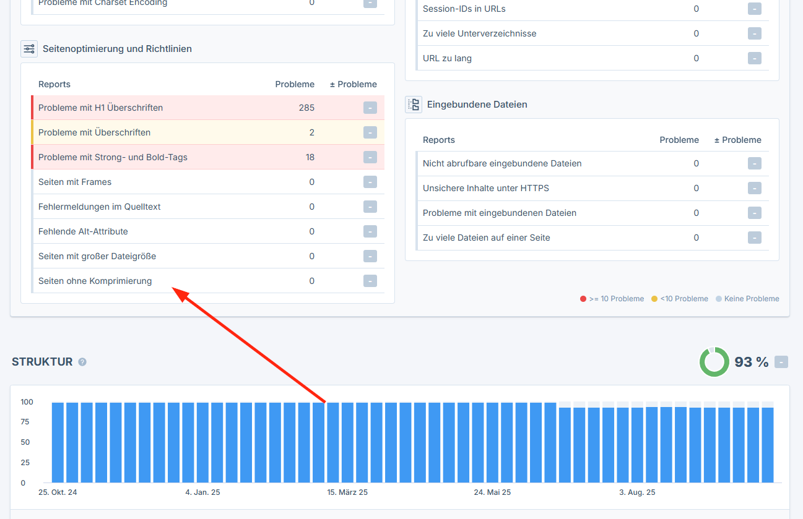This screenshot has height=519, width=803.
Task: Open Probleme mit Überschriften report
Action: (x=94, y=132)
